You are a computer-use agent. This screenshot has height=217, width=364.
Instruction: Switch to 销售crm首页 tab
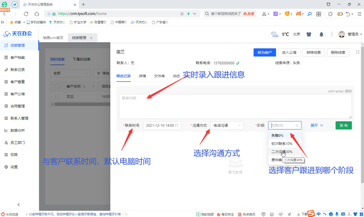pos(53,38)
